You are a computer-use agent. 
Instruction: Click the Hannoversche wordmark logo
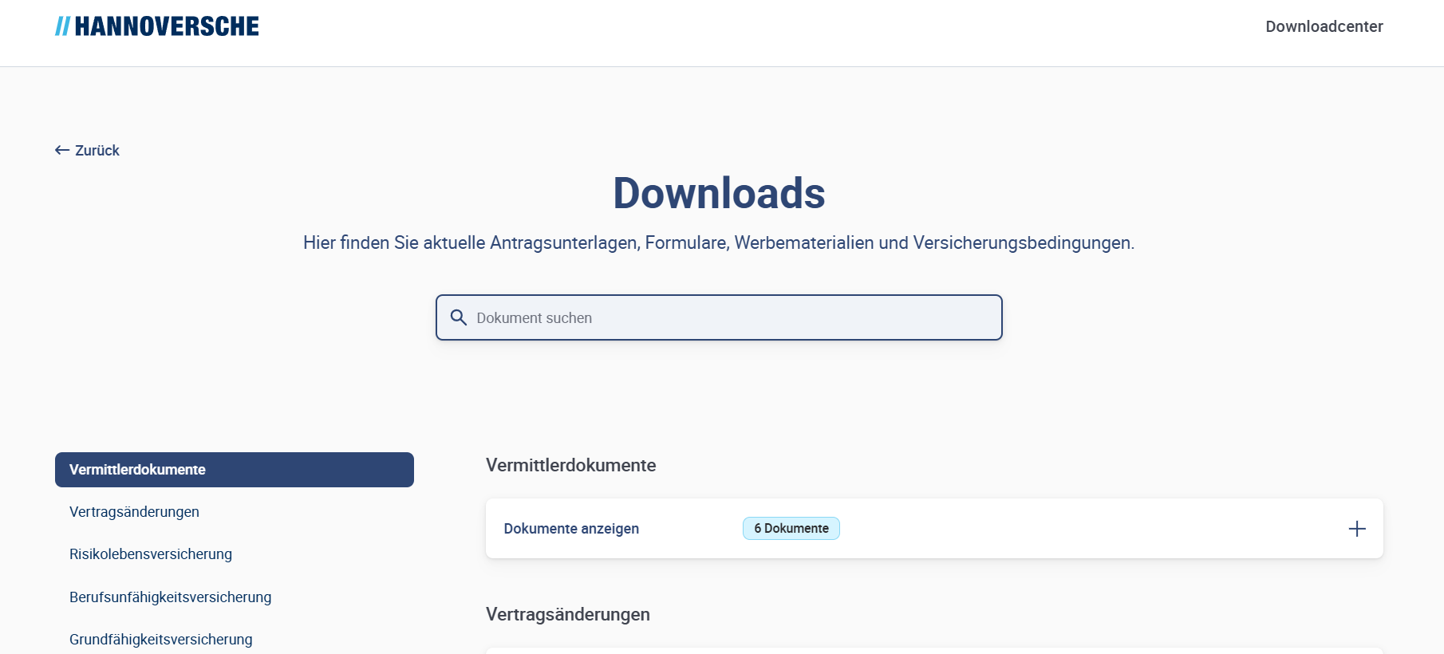click(x=167, y=26)
